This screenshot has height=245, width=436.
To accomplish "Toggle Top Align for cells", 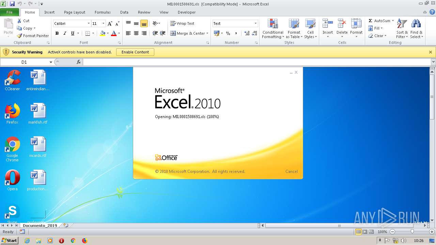I will (x=128, y=23).
